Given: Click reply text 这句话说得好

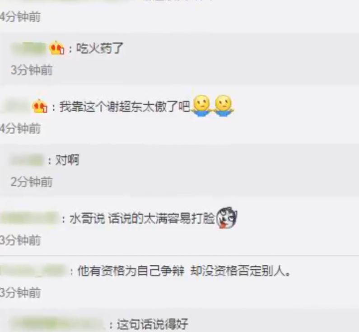Looking at the screenshot, I should (152, 324).
